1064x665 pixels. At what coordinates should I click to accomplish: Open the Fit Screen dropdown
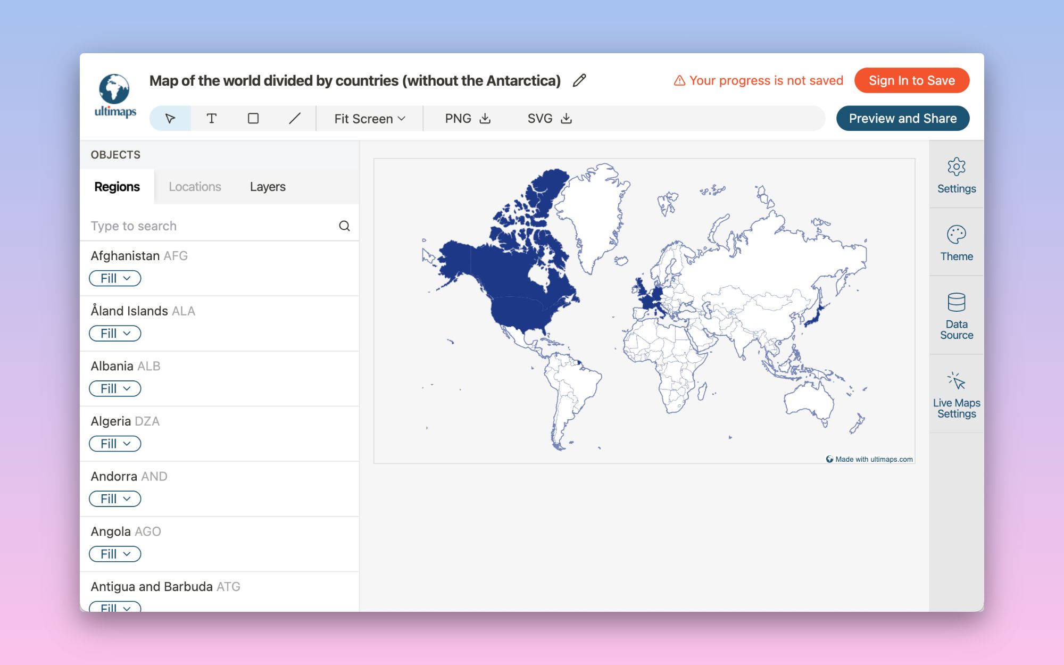tap(370, 118)
